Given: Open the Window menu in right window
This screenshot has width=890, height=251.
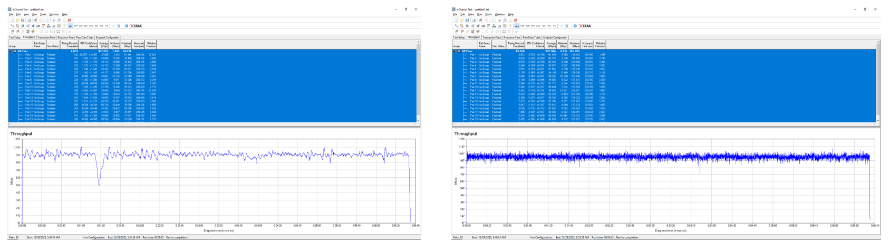Looking at the screenshot, I should pyautogui.click(x=500, y=14).
